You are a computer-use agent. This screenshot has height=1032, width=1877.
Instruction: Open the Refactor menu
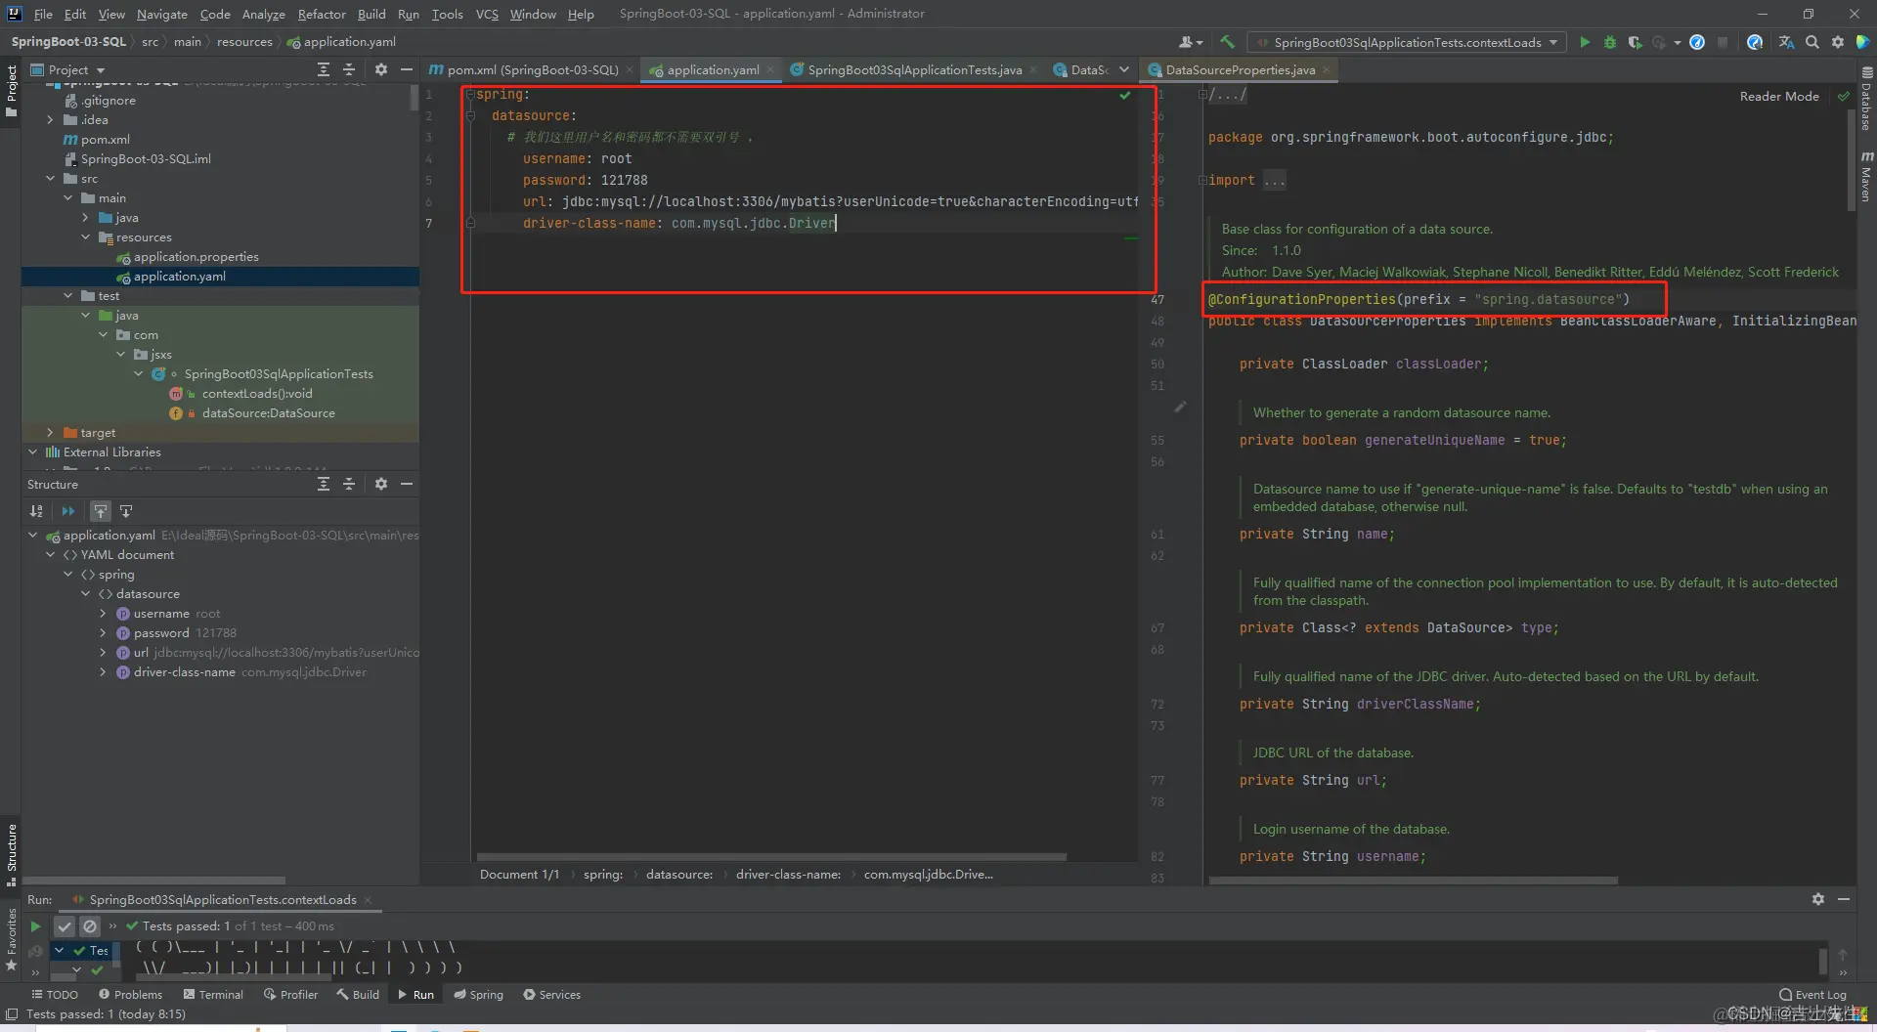point(322,14)
